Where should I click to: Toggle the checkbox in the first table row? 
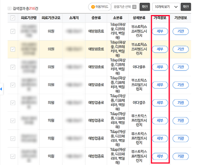(x=13, y=32)
